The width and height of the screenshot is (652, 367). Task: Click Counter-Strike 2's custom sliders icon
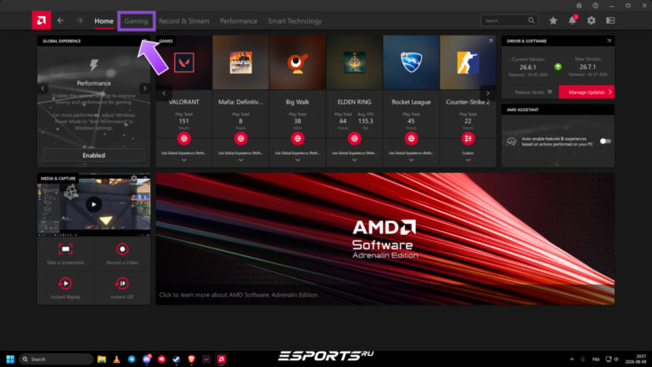[468, 139]
